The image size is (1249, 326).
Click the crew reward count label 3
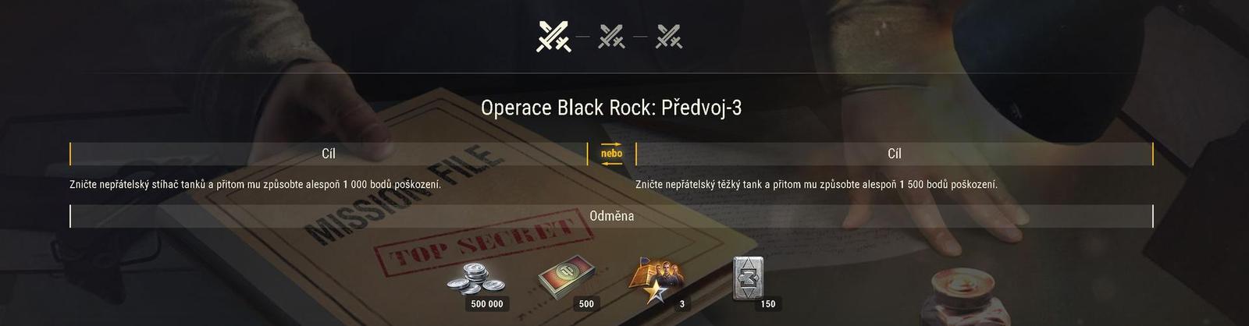(x=681, y=304)
